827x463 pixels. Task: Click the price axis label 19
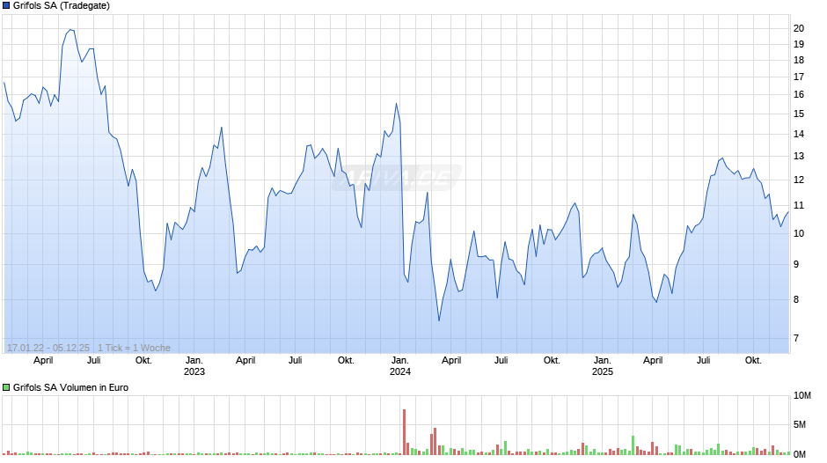799,44
